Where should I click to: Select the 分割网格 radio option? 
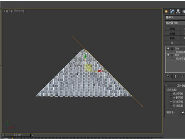pyautogui.click(x=171, y=97)
